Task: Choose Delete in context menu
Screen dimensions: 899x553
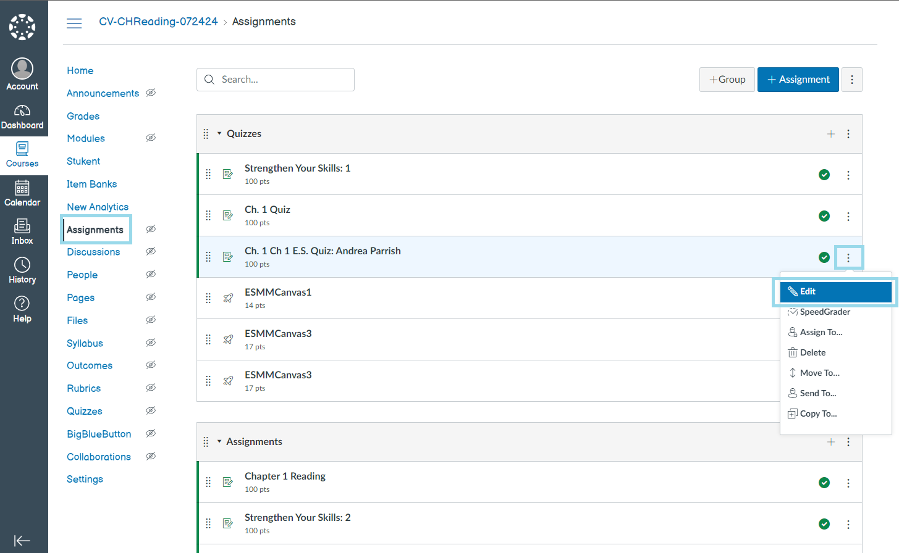Action: point(835,352)
